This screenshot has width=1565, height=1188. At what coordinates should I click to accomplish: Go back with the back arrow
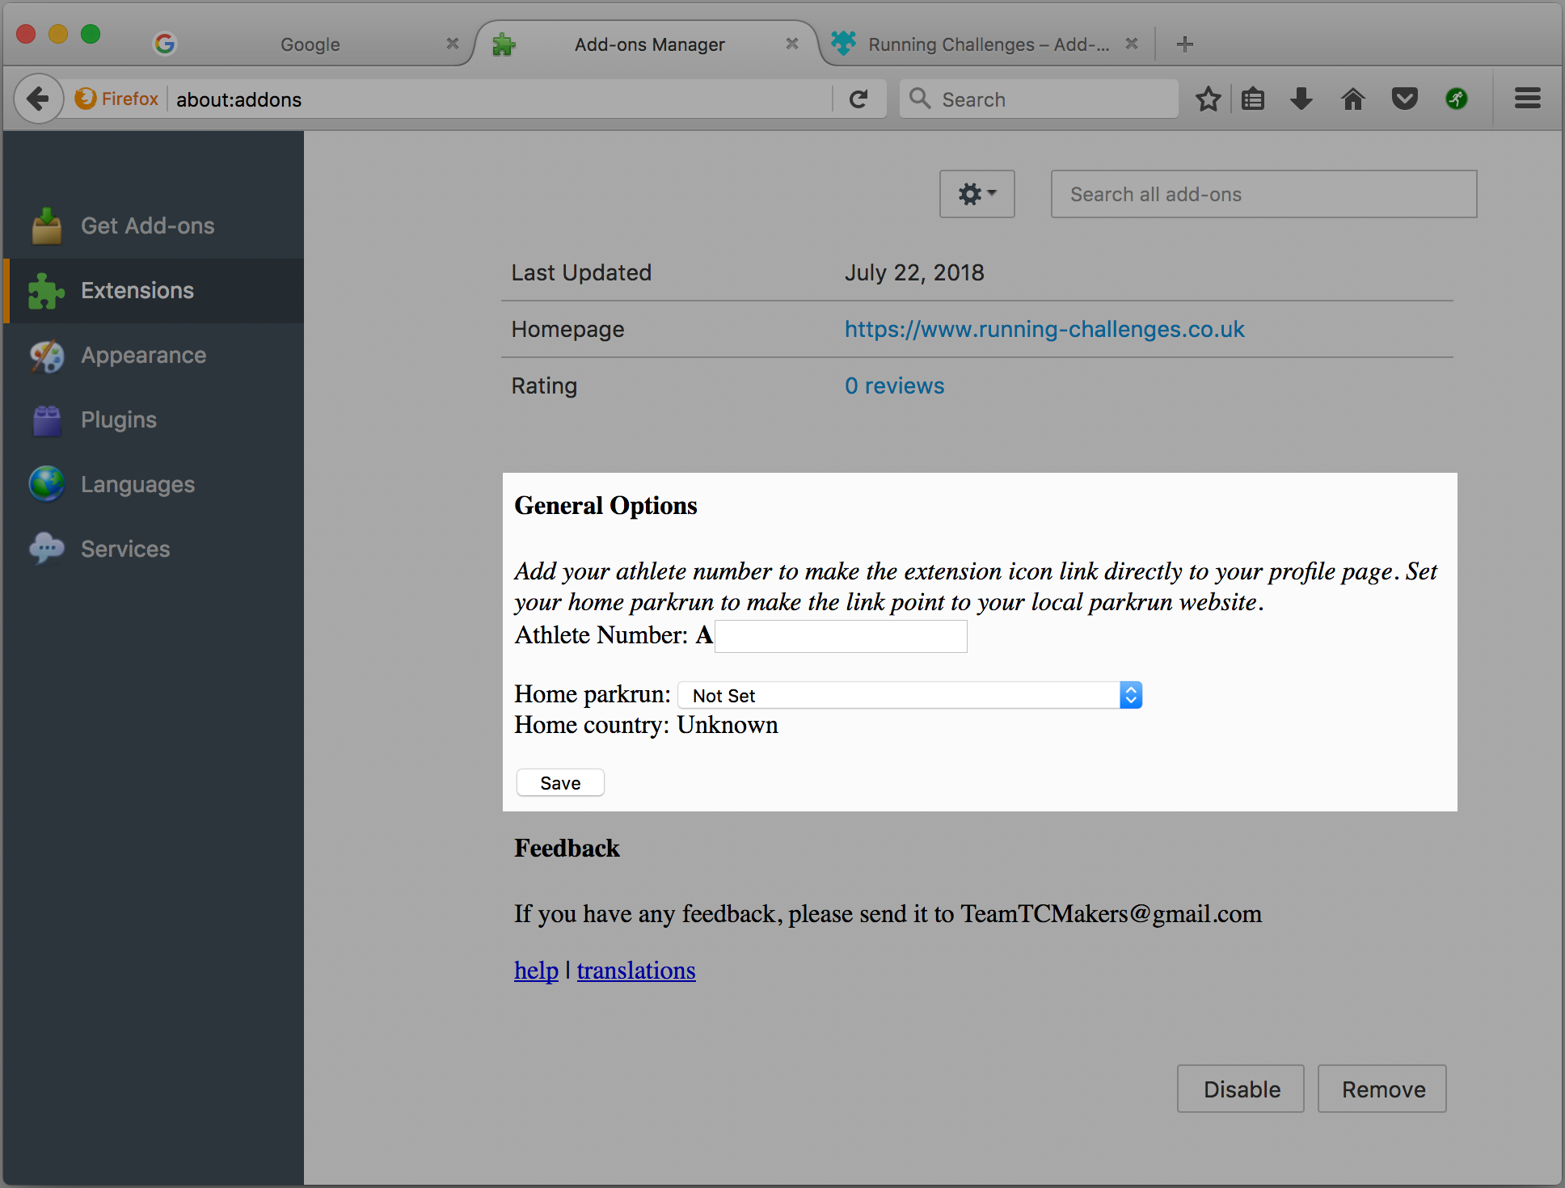(38, 99)
